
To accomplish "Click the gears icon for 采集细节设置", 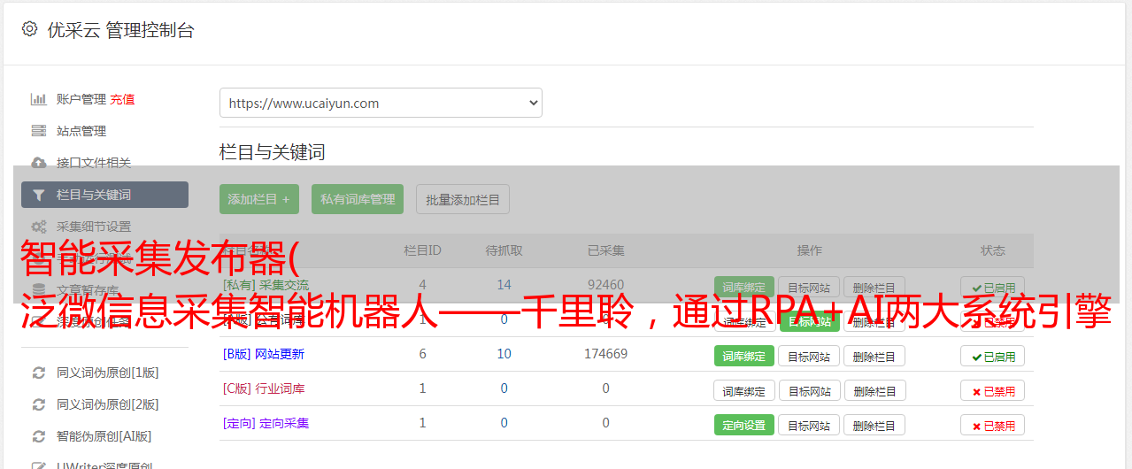I will point(39,227).
